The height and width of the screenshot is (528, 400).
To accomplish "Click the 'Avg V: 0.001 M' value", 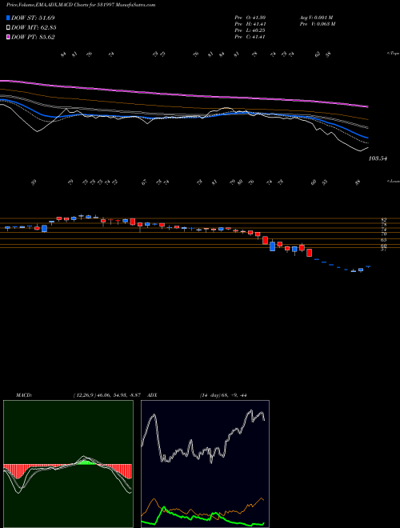I will [317, 18].
